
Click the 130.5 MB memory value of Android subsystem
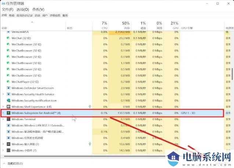(123, 113)
